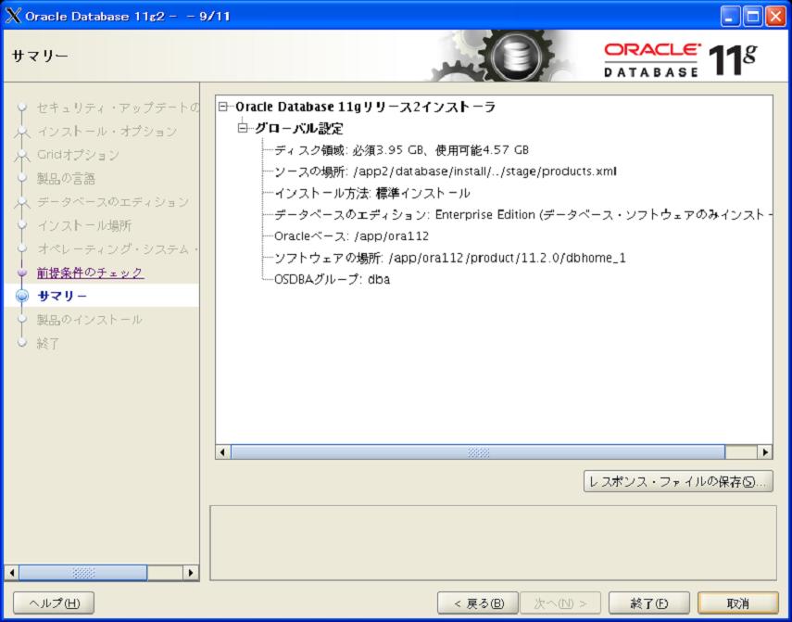
Task: Click the 製品のインストール step in sidebar
Action: pos(90,320)
